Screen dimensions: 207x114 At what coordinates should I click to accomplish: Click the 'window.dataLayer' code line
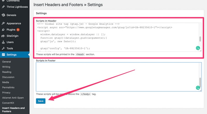[x=73, y=34]
